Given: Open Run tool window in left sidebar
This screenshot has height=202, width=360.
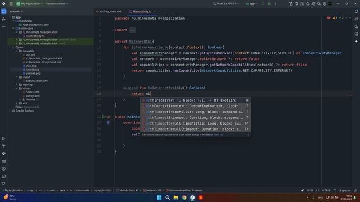Looking at the screenshot, I should click(x=4, y=139).
